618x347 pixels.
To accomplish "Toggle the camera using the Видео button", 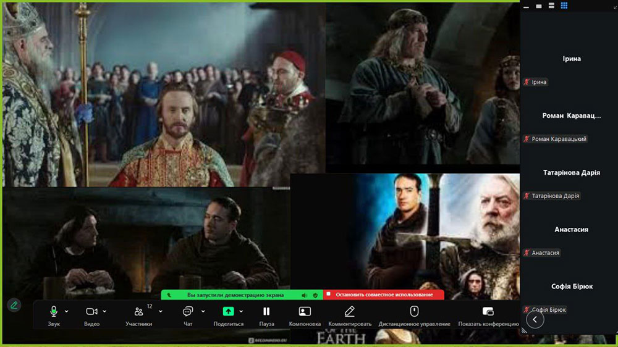I will (92, 312).
